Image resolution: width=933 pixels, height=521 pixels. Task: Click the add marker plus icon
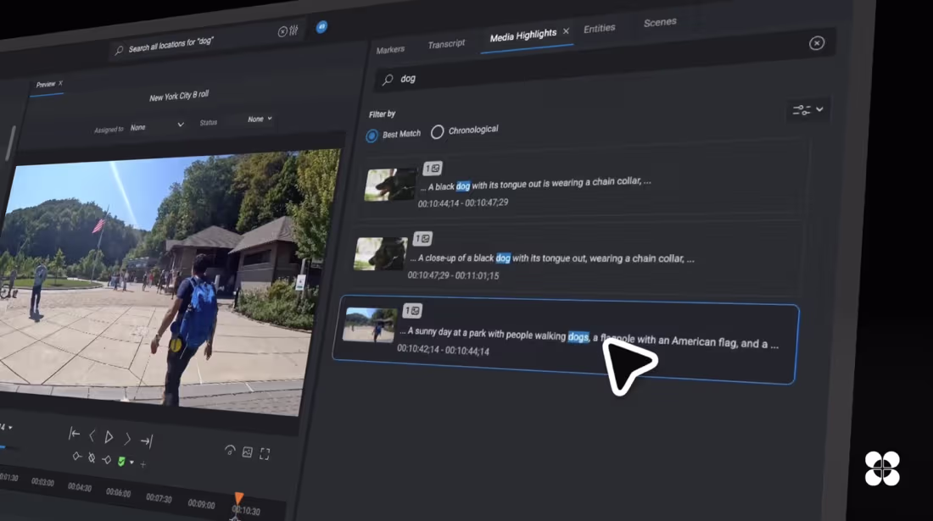(x=142, y=464)
